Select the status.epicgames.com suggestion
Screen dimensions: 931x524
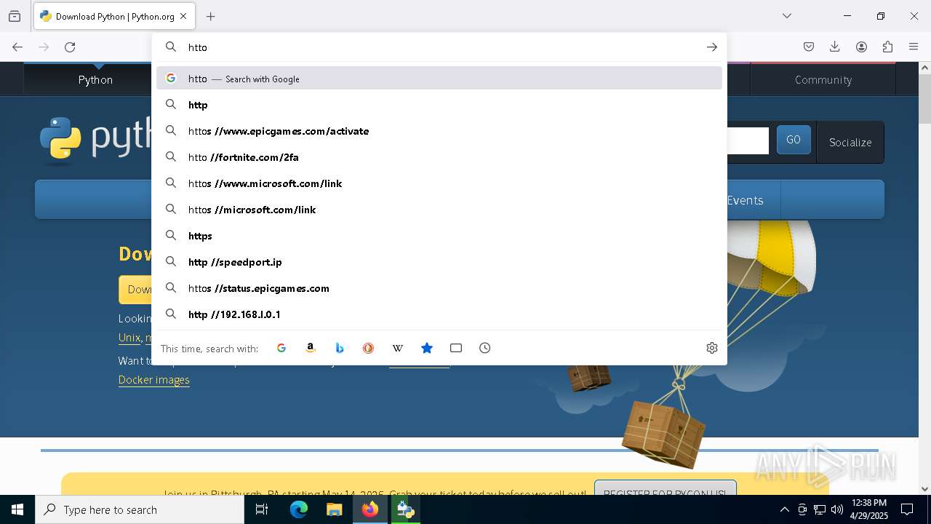click(x=439, y=288)
